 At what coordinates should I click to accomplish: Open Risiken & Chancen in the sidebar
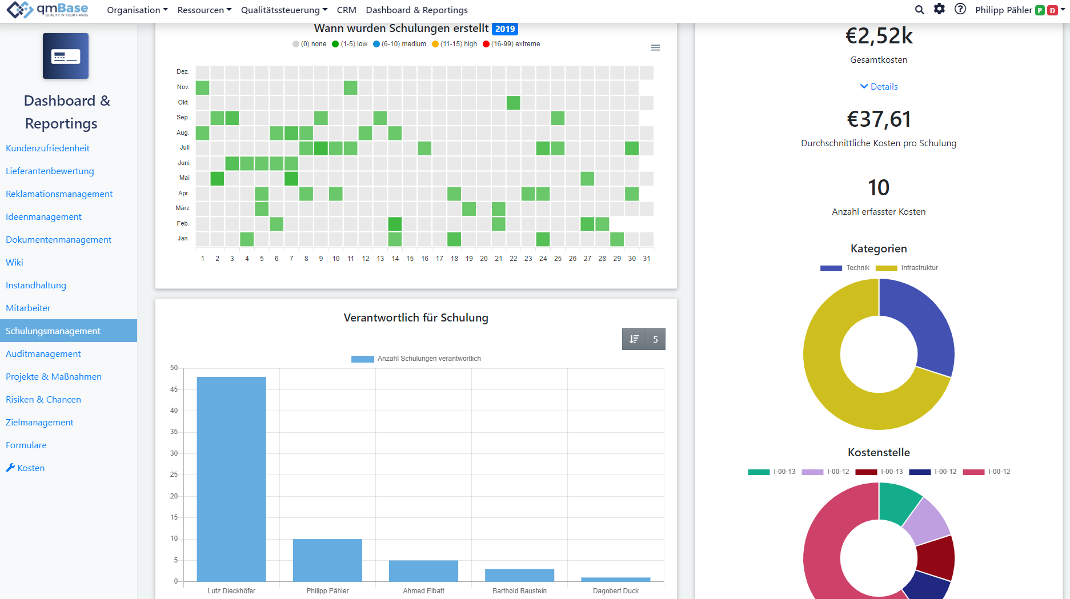tap(43, 400)
